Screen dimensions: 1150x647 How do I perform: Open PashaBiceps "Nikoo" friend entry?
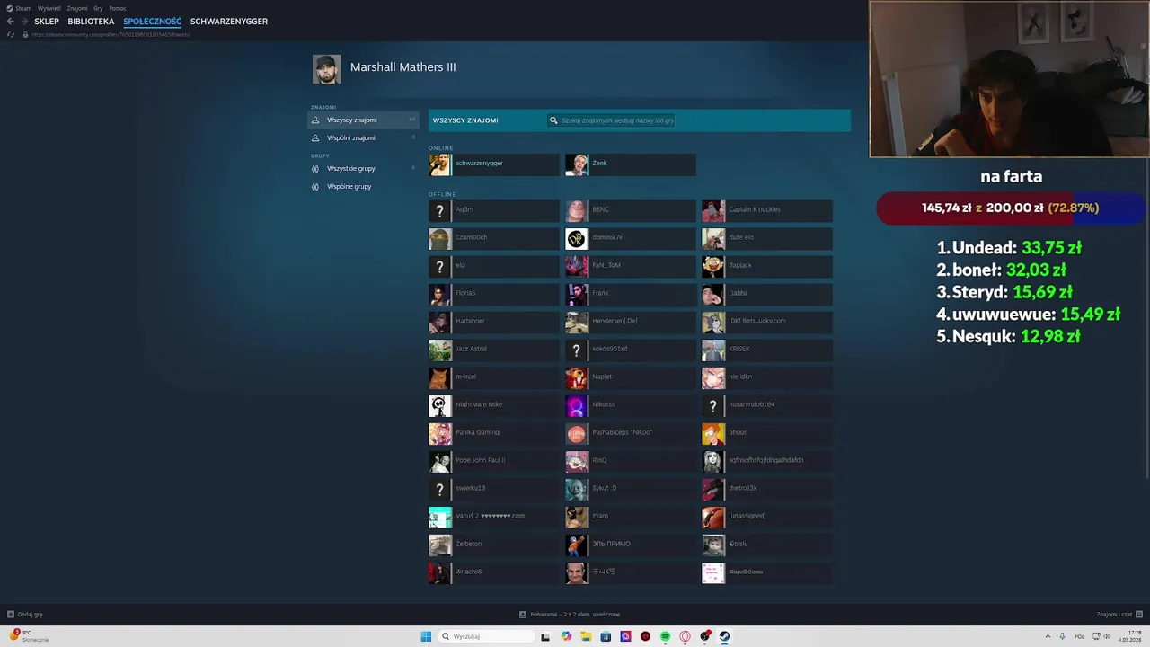click(x=631, y=434)
